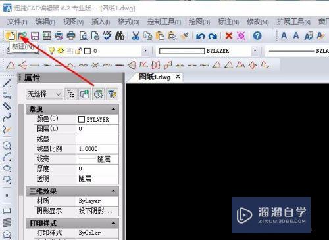Select the Arc drawing tool

(7, 157)
